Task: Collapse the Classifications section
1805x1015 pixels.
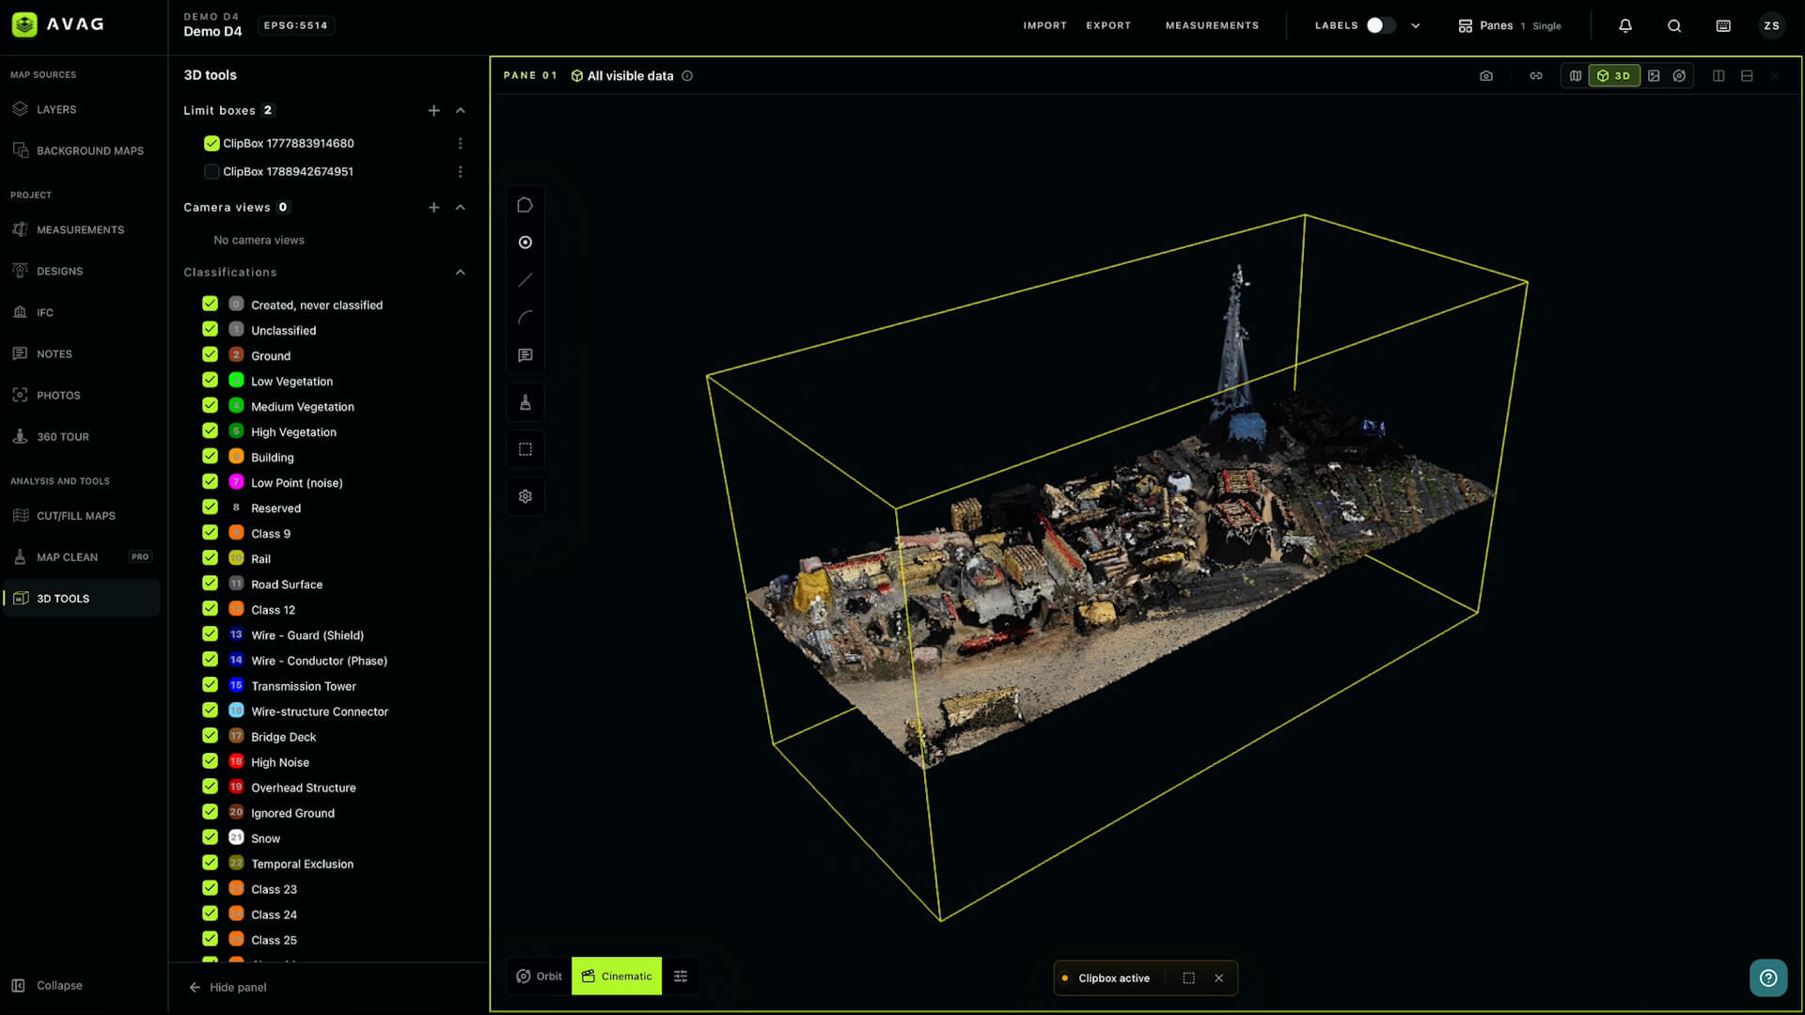Action: click(460, 273)
